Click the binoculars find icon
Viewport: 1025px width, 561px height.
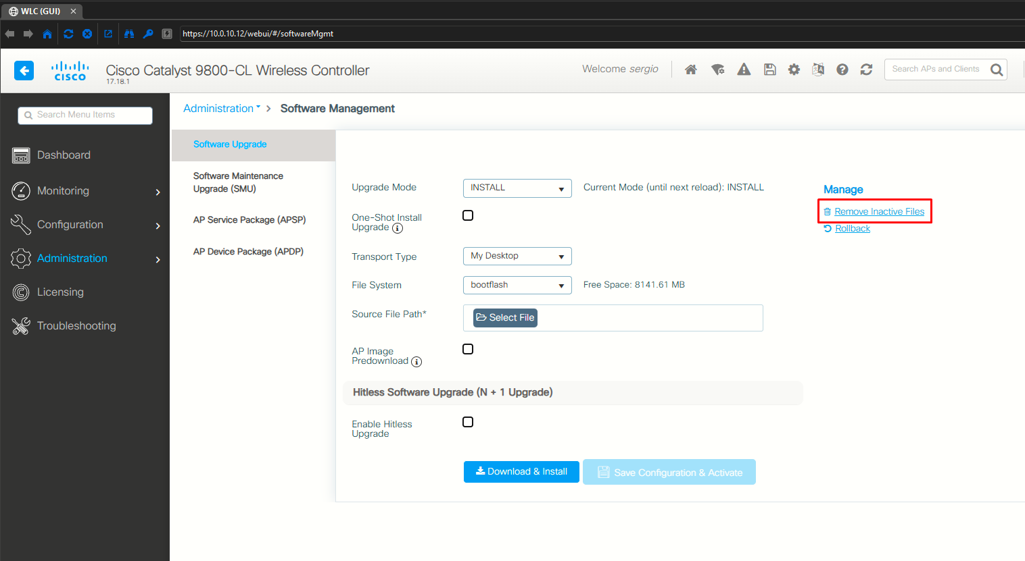click(129, 34)
